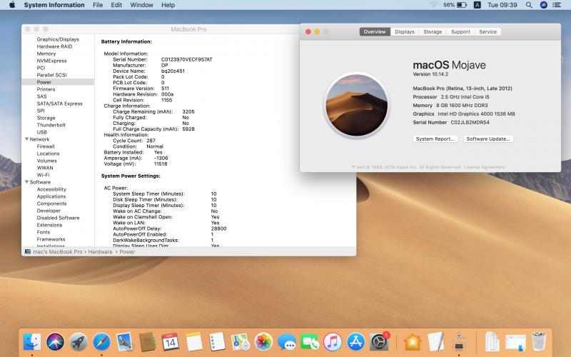Open the File menu
This screenshot has width=571, height=357.
click(98, 5)
